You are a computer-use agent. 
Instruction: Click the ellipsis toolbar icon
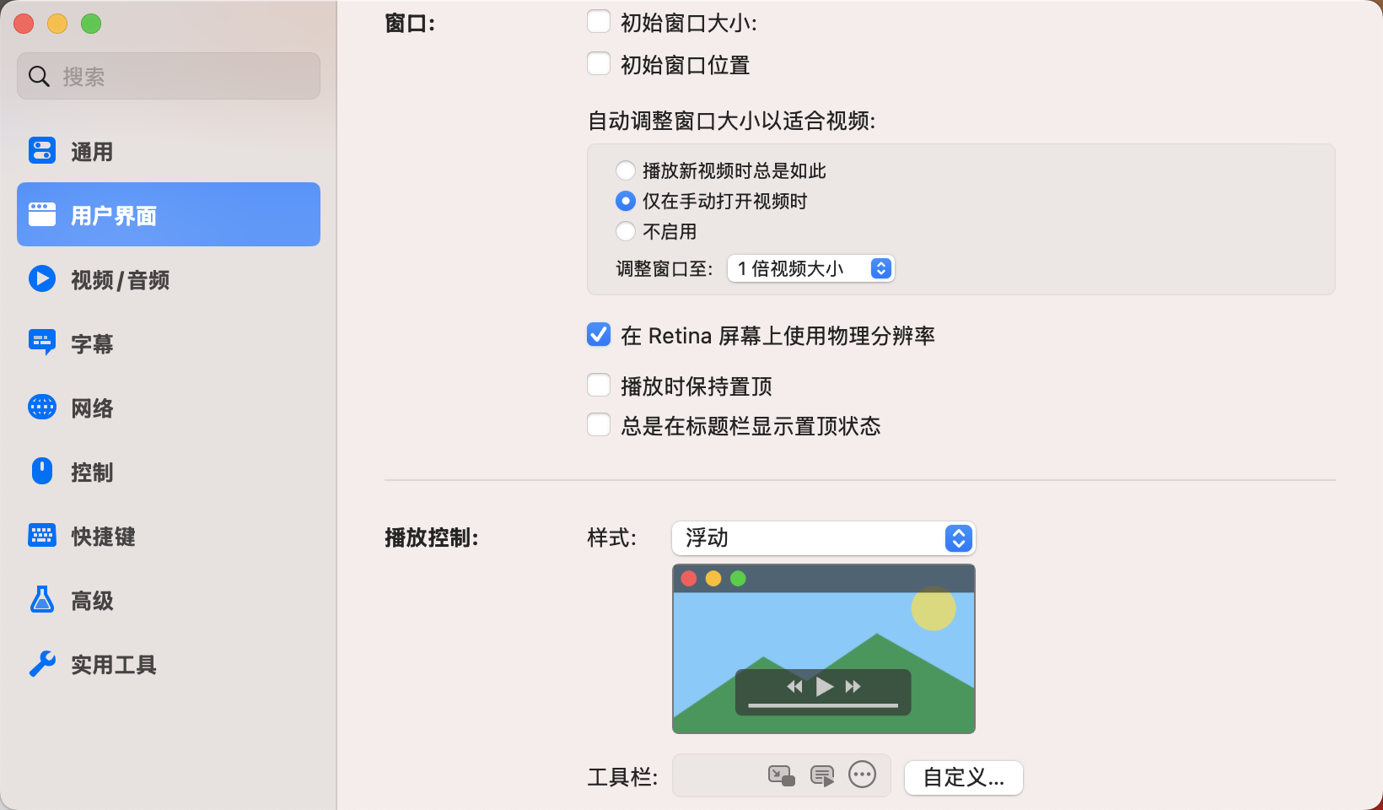pos(862,775)
